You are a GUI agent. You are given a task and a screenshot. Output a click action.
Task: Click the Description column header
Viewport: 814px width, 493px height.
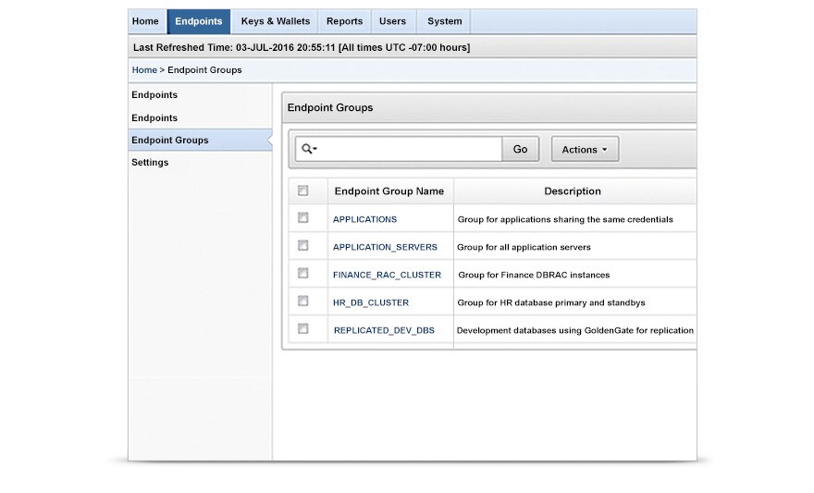click(572, 191)
